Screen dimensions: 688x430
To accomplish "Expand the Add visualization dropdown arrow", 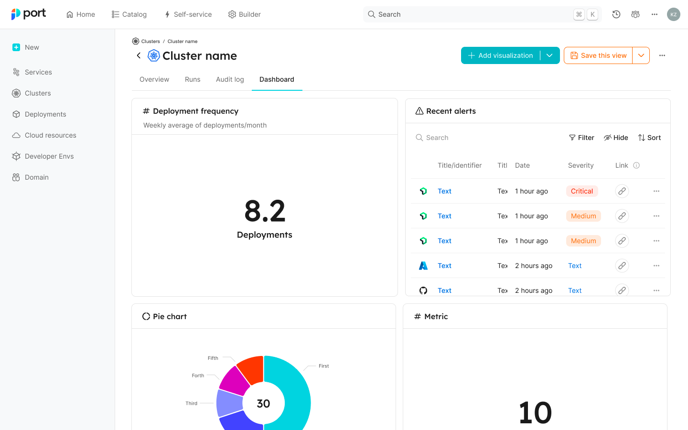I will (550, 55).
